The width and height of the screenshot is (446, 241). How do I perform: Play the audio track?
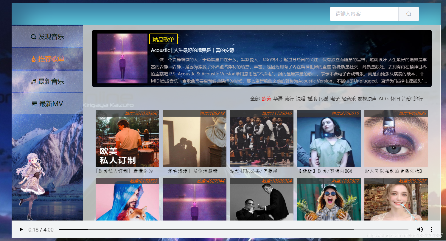[x=21, y=229]
